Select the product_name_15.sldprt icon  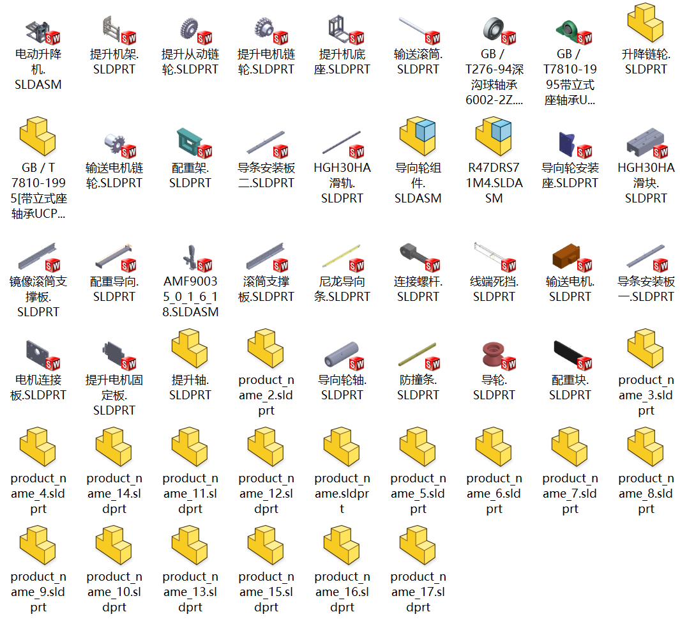pyautogui.click(x=266, y=546)
